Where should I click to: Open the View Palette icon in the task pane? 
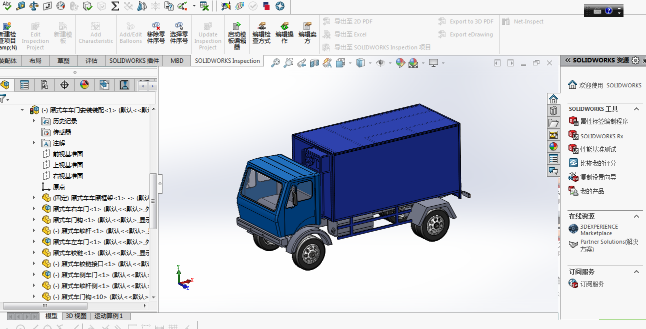pos(553,135)
